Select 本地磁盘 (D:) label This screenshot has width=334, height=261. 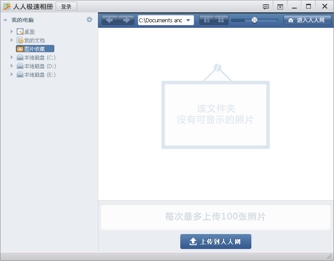point(40,66)
